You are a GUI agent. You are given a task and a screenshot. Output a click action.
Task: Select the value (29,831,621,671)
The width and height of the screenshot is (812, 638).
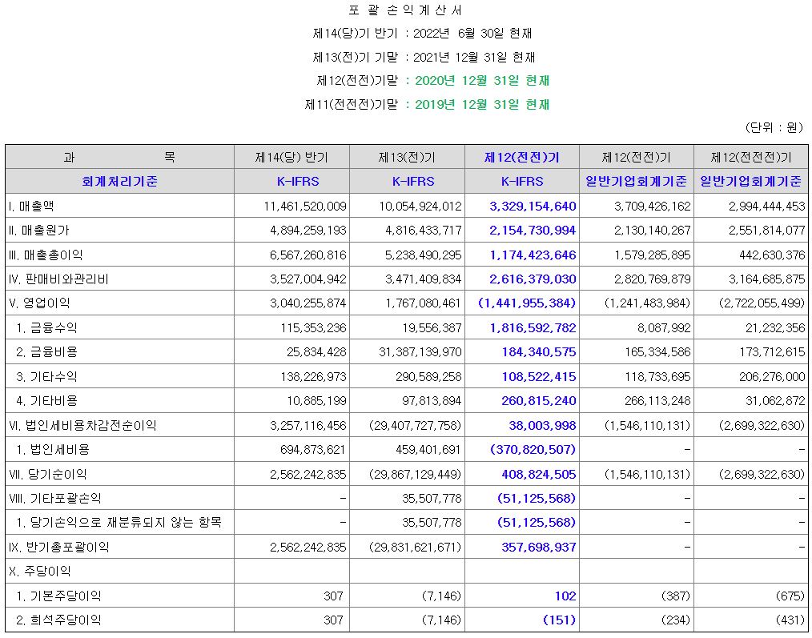point(416,547)
